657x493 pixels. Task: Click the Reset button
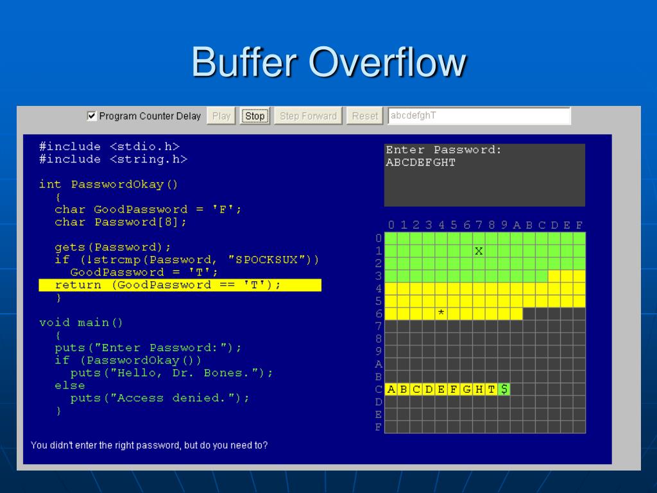pos(365,116)
